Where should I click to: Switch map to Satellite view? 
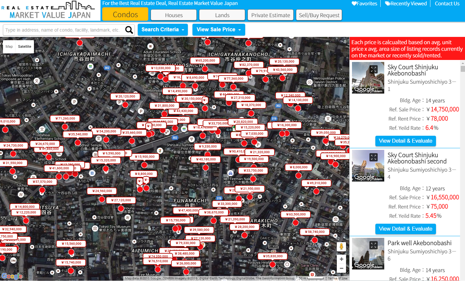25,46
